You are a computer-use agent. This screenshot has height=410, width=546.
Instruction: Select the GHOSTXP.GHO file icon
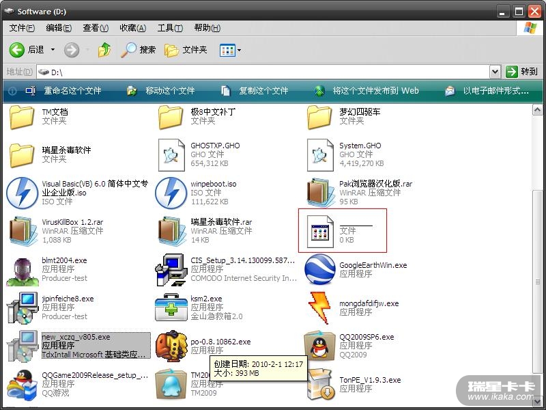[171, 155]
